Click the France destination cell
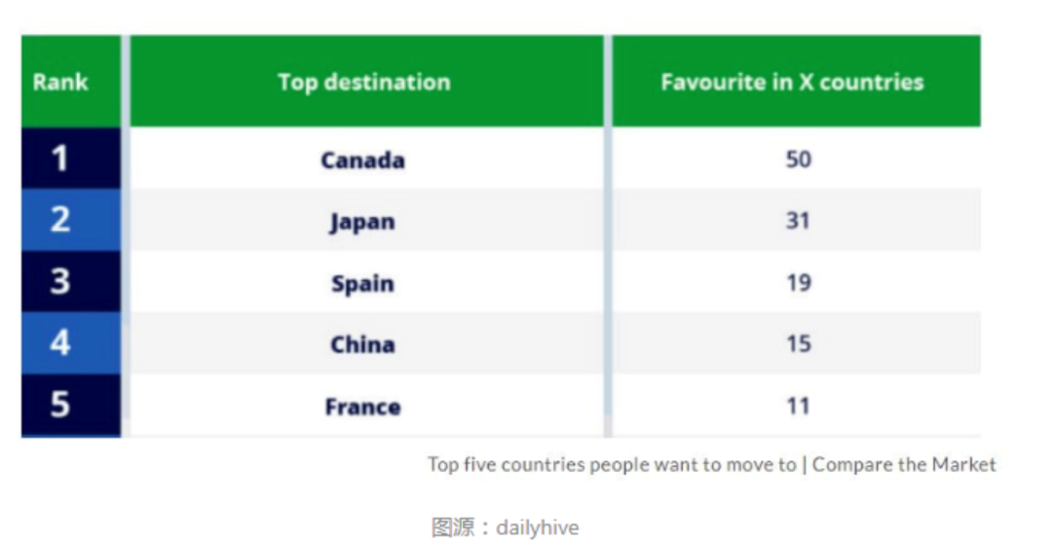Screen dimensions: 1052x546 [x=366, y=406]
